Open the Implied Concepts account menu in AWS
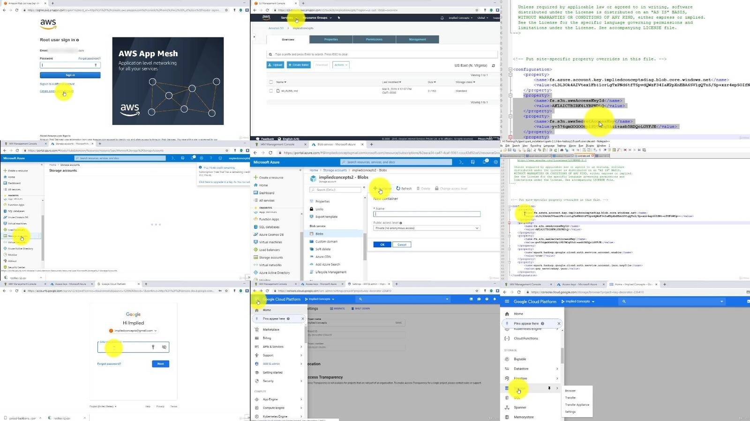This screenshot has width=750, height=421. point(460,18)
